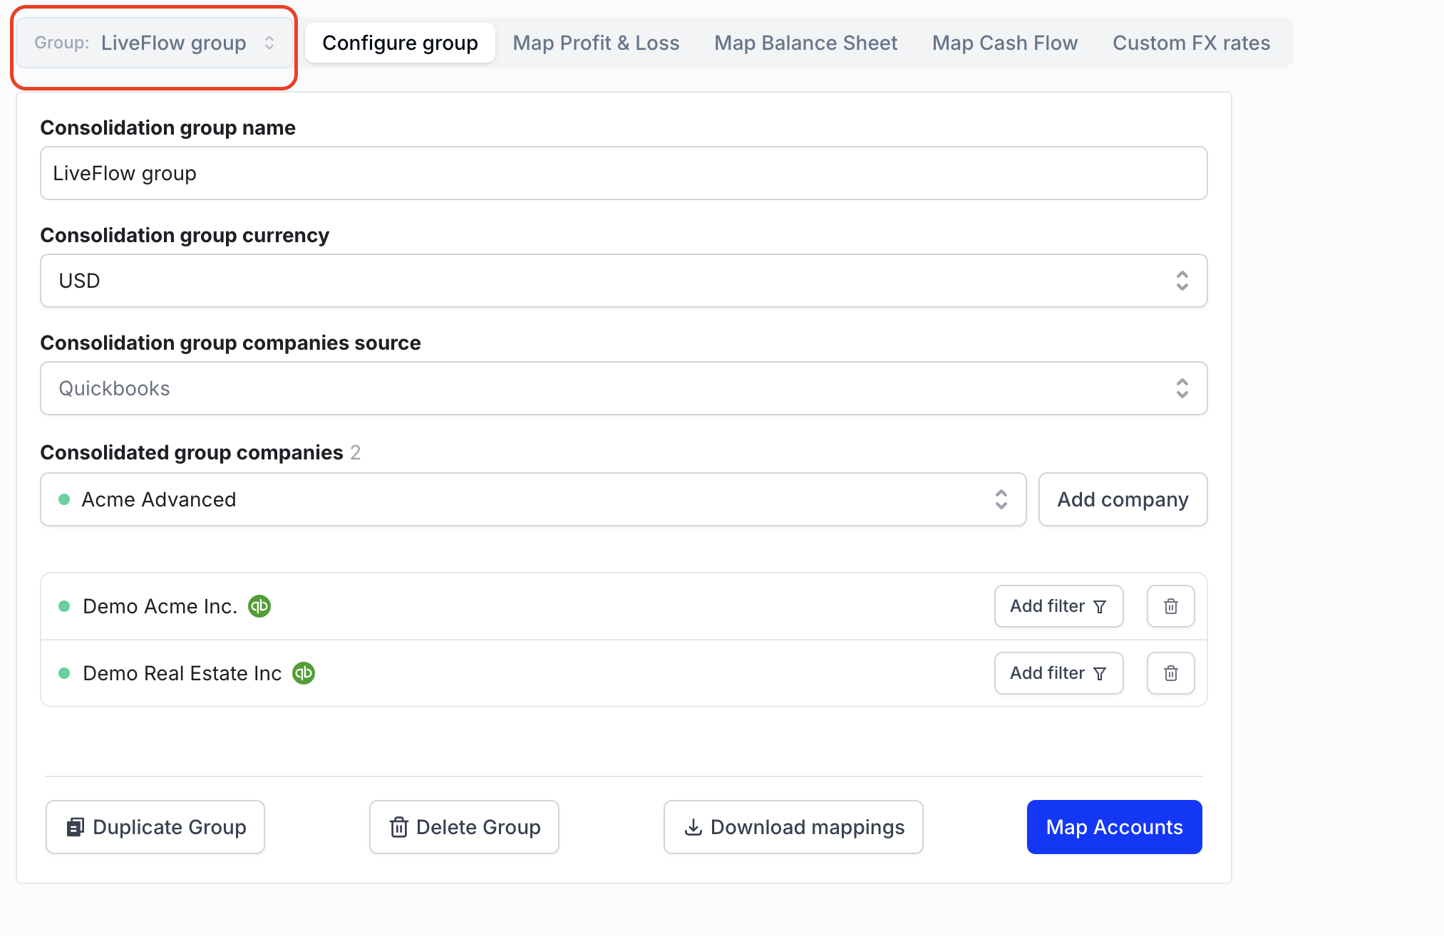Viewport: 1444px width, 936px height.
Task: Open the Group LiveFlow group selector
Action: pyautogui.click(x=154, y=43)
